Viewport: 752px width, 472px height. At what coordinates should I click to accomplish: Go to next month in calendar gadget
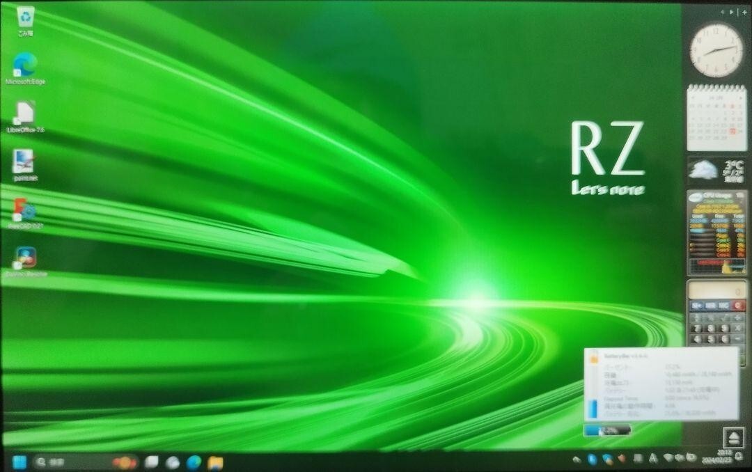740,97
